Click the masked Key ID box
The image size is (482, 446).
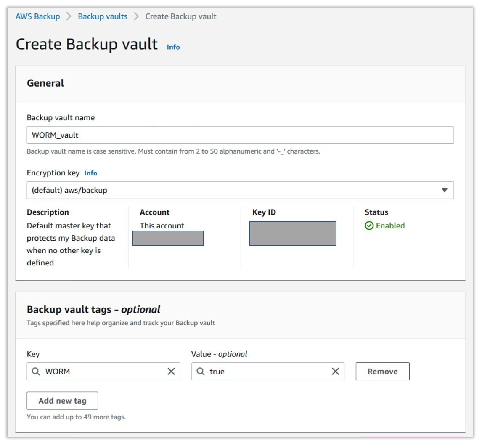(x=292, y=233)
